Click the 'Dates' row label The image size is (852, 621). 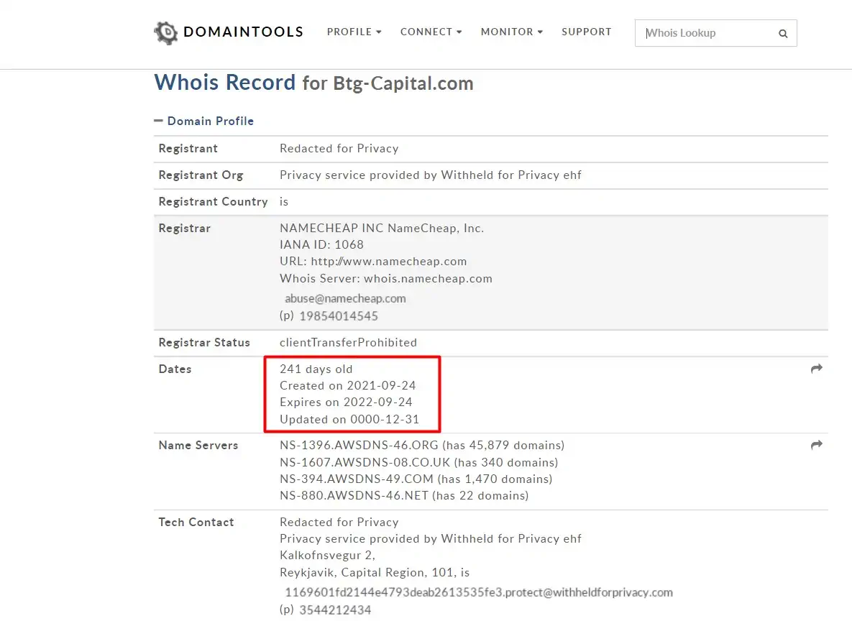coord(175,369)
